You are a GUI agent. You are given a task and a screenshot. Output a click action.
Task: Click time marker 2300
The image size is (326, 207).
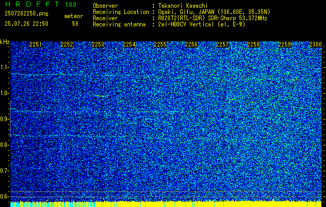(316, 45)
